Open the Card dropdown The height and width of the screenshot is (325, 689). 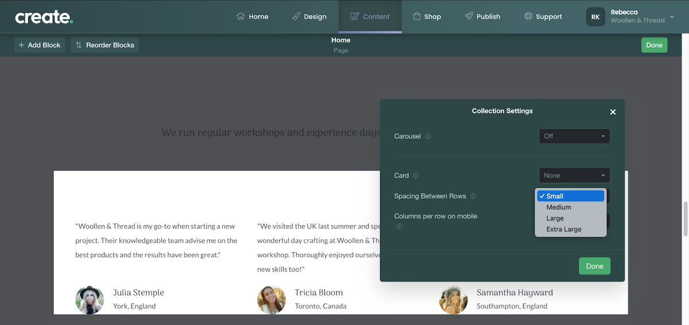(x=574, y=176)
